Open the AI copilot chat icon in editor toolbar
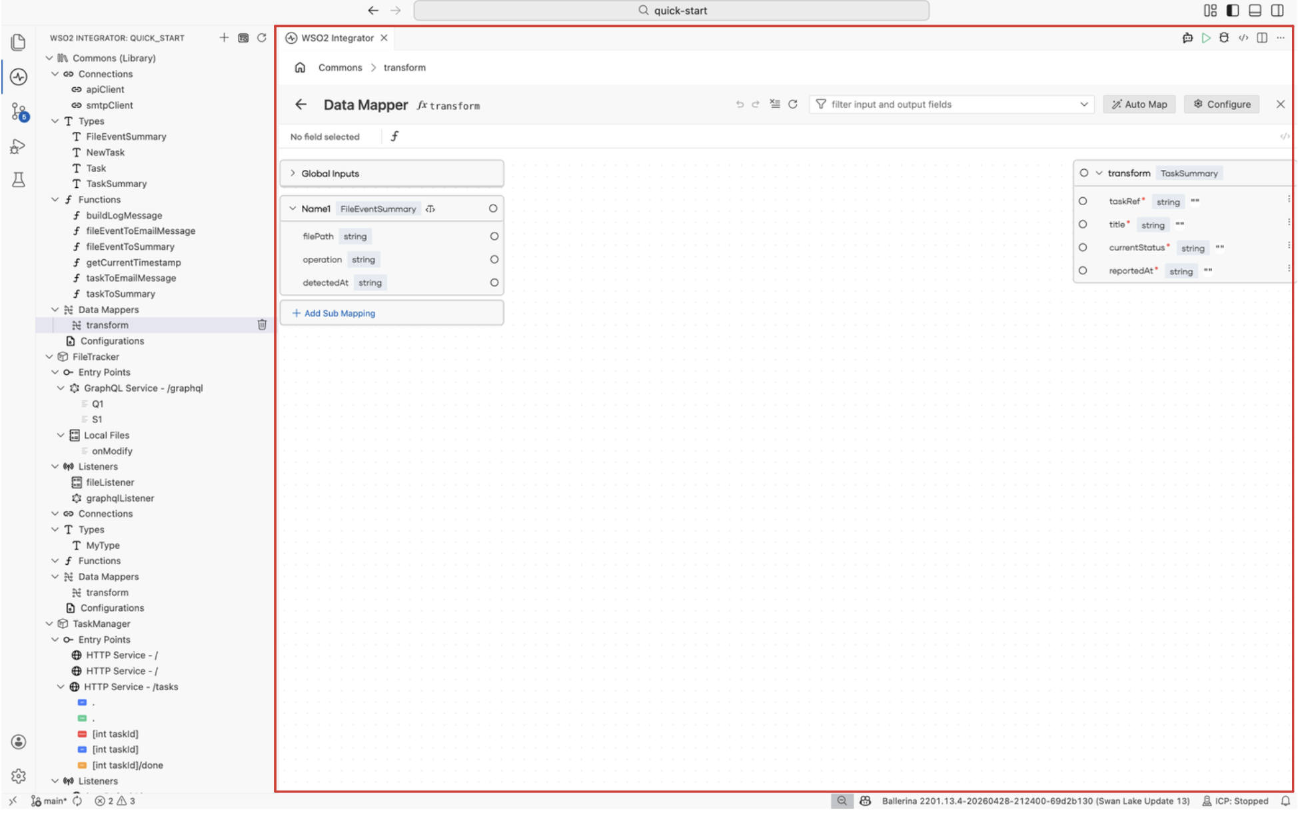Screen dimensions: 1298x814 tap(1187, 38)
